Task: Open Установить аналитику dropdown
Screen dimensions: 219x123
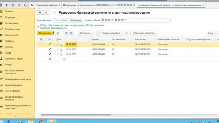Action: pyautogui.click(x=144, y=33)
